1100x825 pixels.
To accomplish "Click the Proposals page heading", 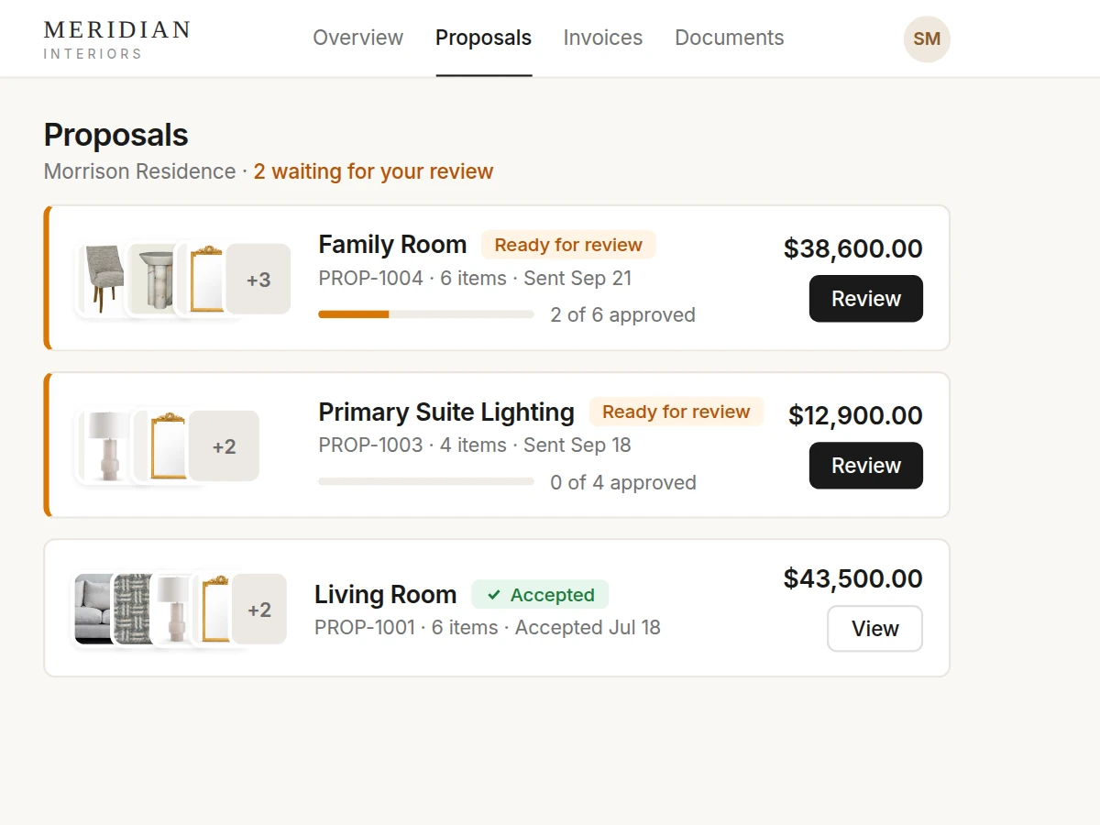I will tap(115, 135).
